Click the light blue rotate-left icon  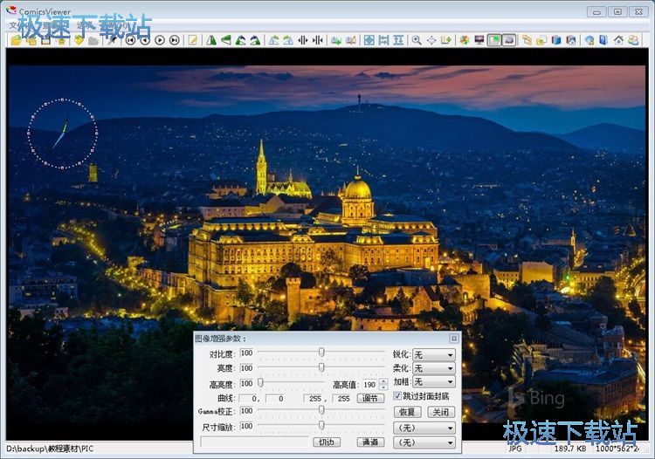(x=273, y=40)
